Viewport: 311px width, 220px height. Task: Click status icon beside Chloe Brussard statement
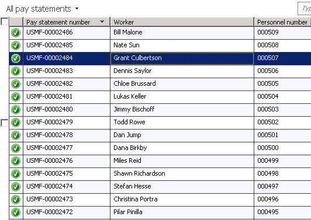[16, 84]
